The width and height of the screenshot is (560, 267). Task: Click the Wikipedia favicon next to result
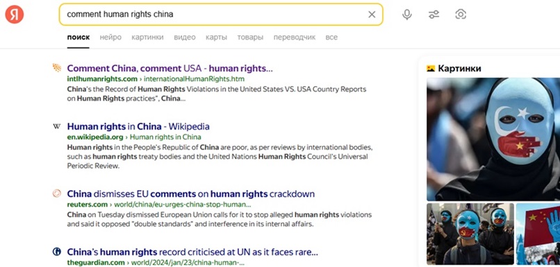(57, 126)
